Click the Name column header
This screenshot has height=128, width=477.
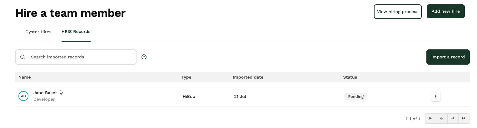(x=25, y=77)
